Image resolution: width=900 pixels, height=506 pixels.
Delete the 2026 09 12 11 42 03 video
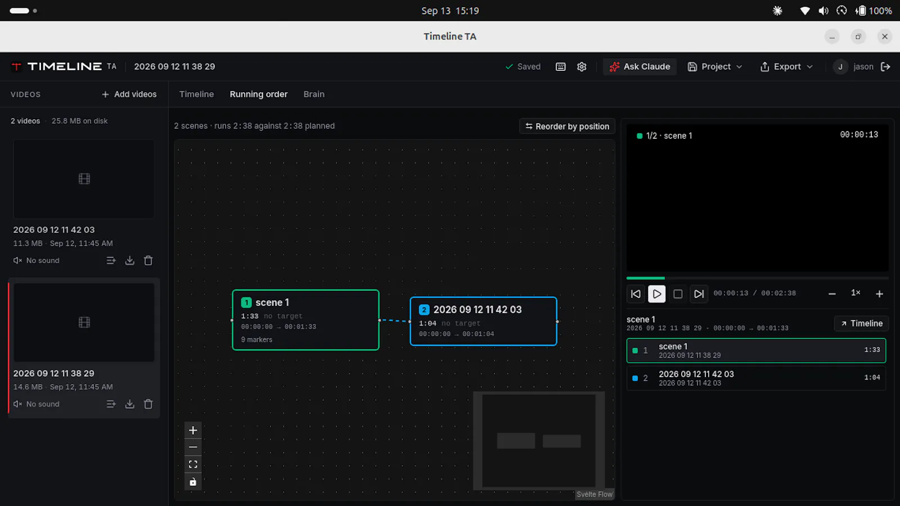pyautogui.click(x=148, y=260)
